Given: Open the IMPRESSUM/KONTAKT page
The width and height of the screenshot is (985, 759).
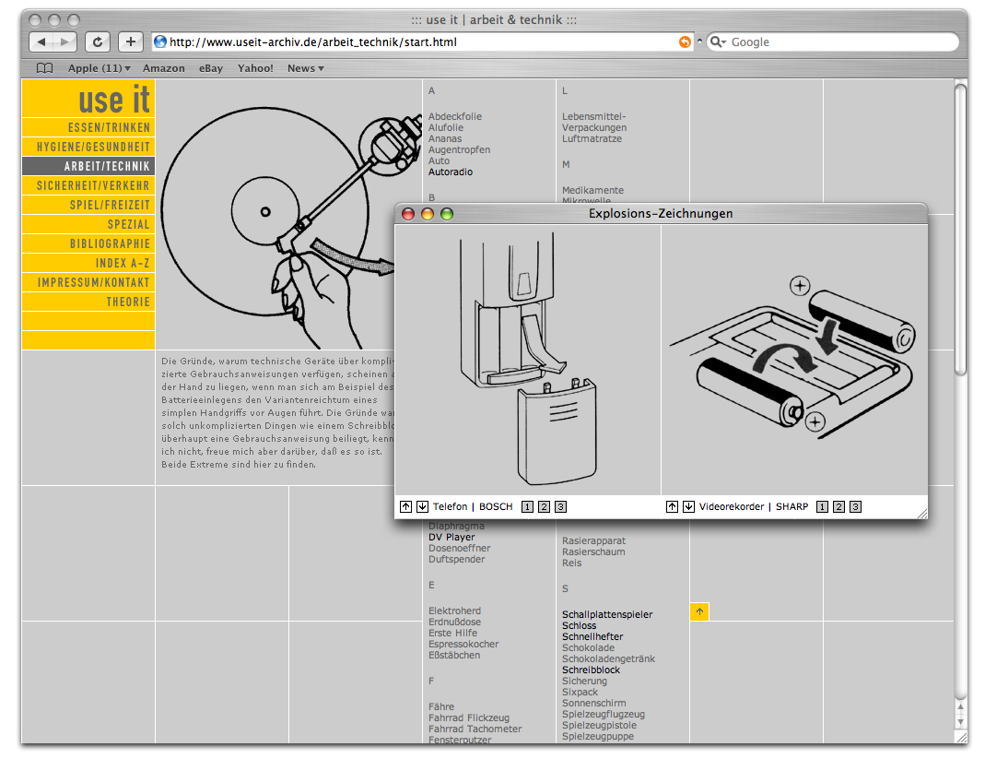Looking at the screenshot, I should pyautogui.click(x=88, y=282).
